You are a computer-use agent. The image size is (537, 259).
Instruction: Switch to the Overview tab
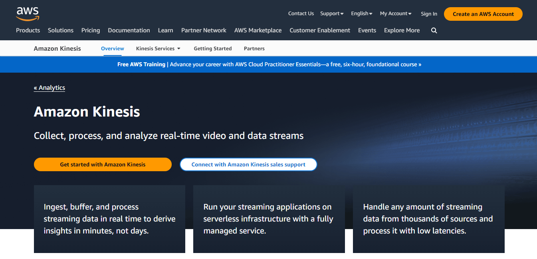click(x=112, y=48)
